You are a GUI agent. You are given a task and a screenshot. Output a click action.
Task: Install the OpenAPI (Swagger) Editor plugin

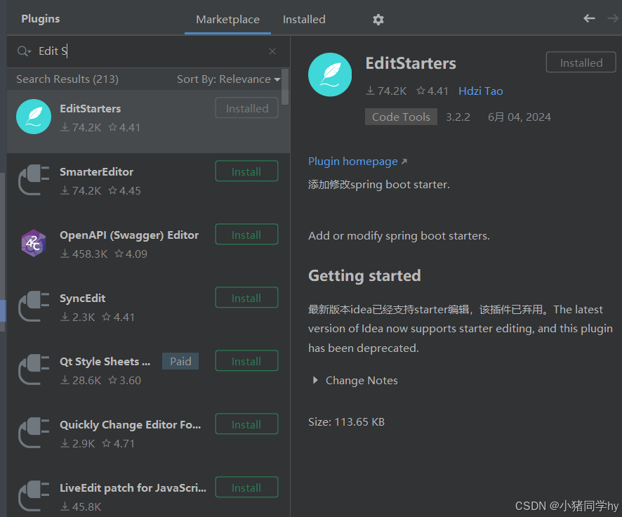point(246,235)
